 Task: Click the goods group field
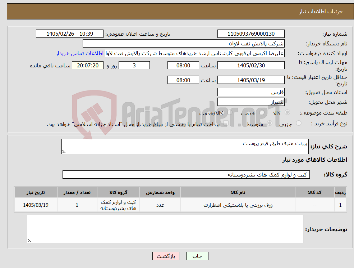click(x=186, y=174)
